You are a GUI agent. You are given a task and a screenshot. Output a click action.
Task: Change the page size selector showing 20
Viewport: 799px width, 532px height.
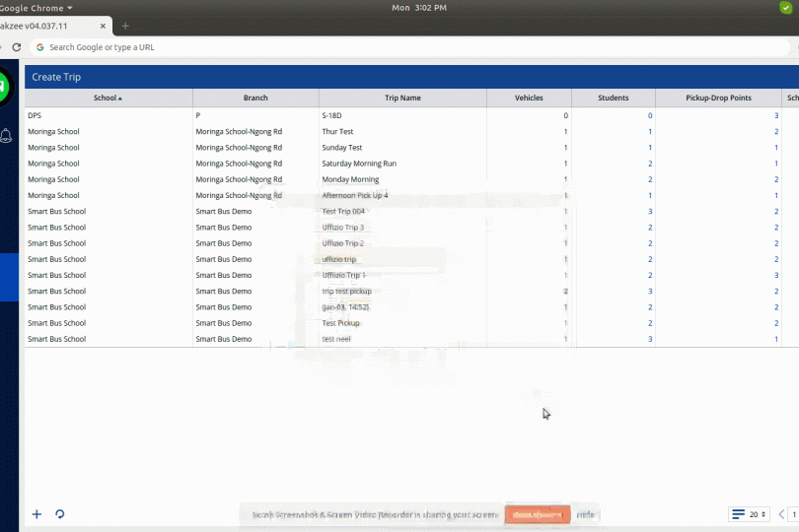tap(755, 514)
